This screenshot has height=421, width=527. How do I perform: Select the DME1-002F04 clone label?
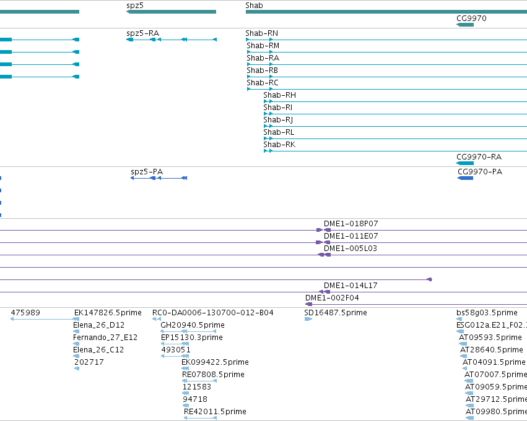point(332,298)
